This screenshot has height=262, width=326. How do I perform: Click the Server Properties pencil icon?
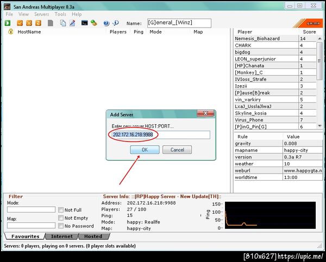pos(72,23)
